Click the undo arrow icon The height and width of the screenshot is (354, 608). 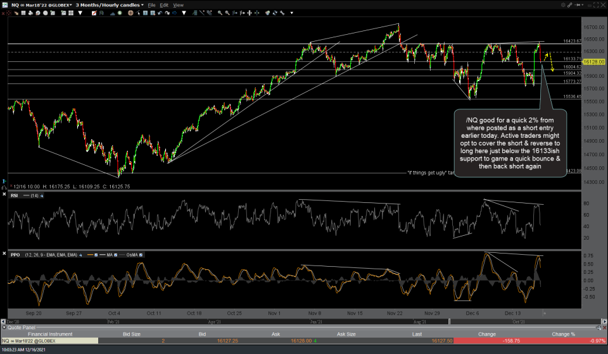(160, 13)
